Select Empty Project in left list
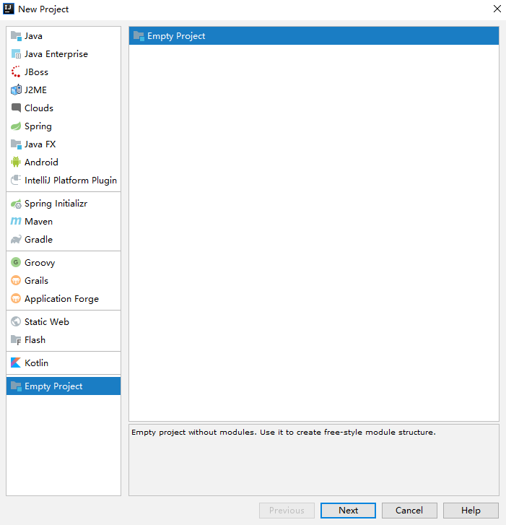 click(64, 386)
